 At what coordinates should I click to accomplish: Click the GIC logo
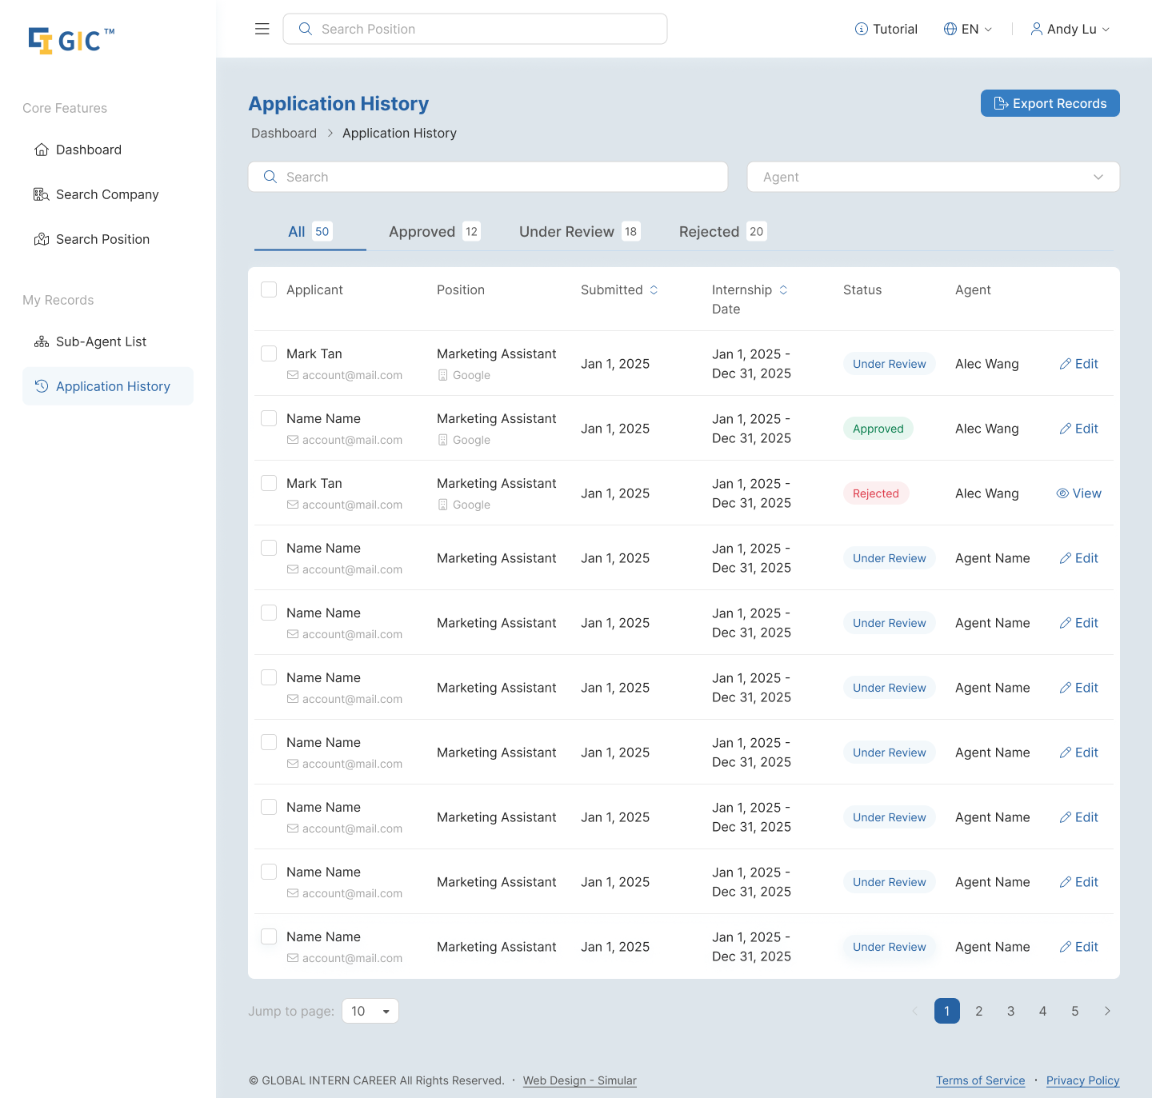click(72, 40)
